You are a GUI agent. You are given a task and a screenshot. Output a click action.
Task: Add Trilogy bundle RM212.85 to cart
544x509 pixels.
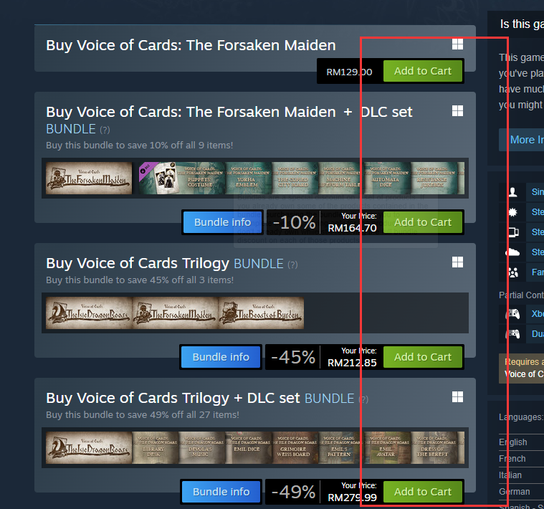(423, 357)
